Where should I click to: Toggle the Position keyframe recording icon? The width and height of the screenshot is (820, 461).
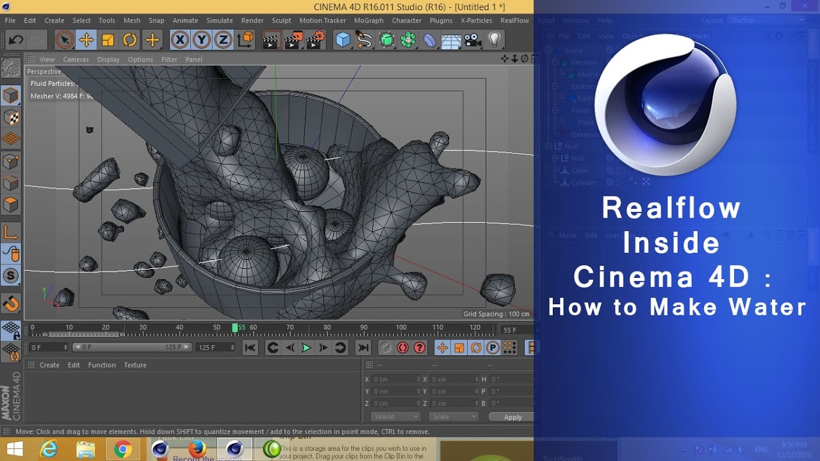pos(442,348)
